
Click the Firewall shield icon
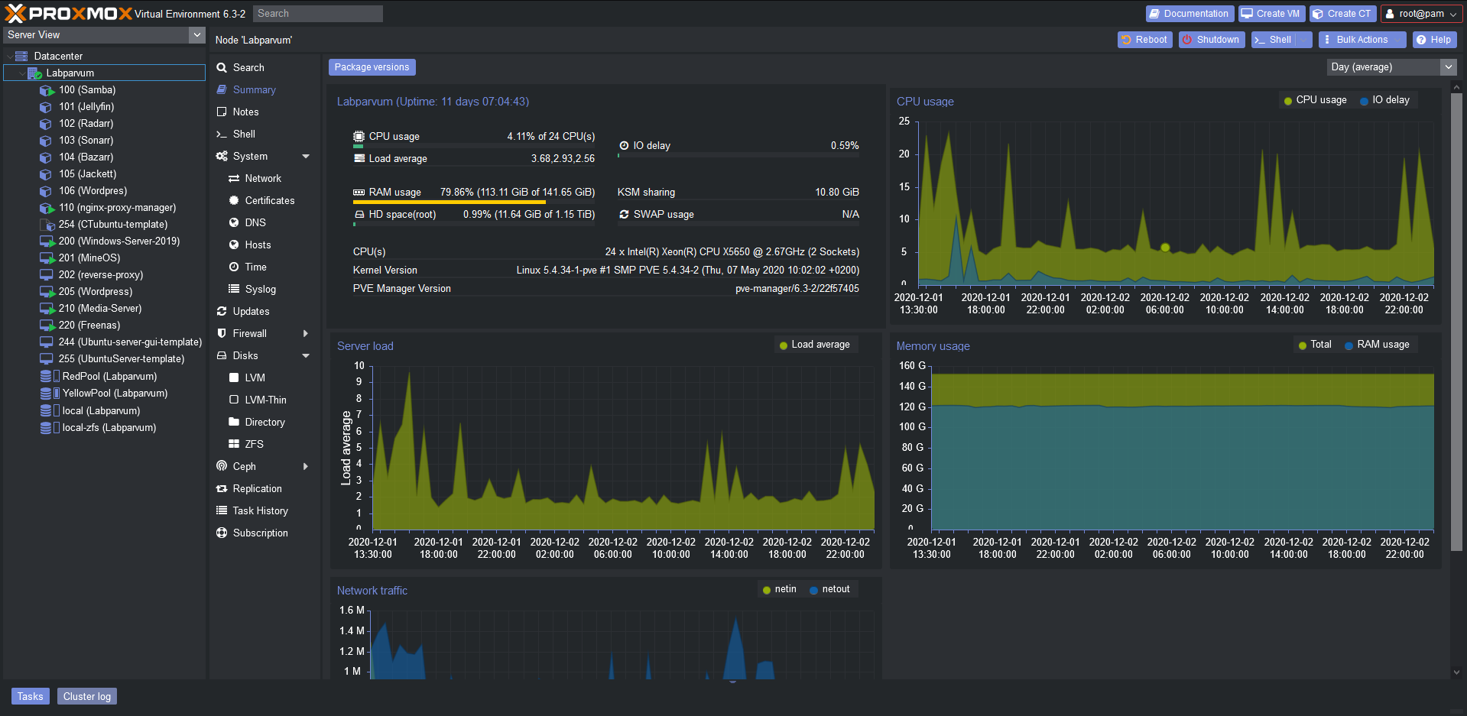coord(222,333)
